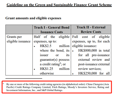Click the 'otherwise' text in Track I
This screenshot has height=95, width=115.
point(47,73)
